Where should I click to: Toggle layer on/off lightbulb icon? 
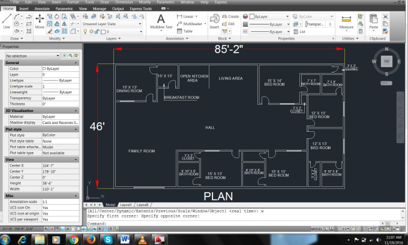85,31
